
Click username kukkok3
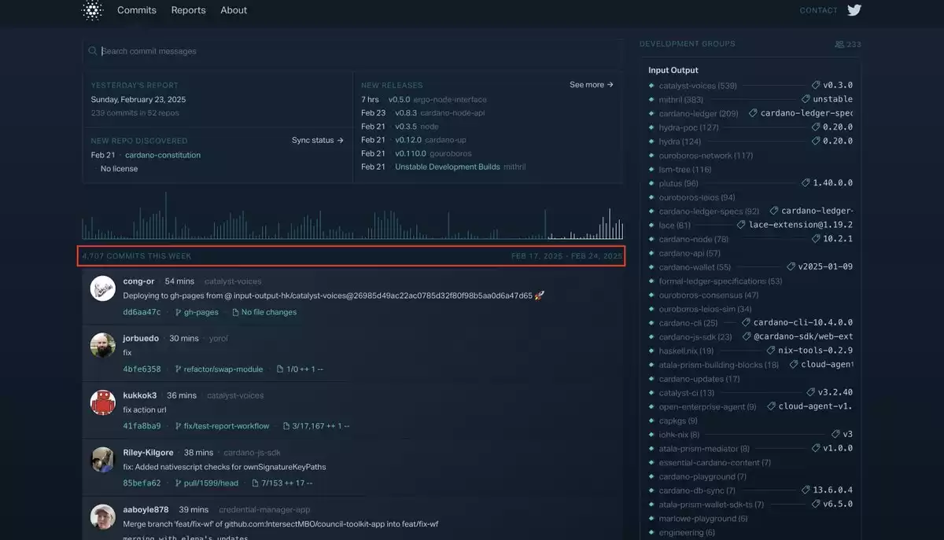[140, 395]
